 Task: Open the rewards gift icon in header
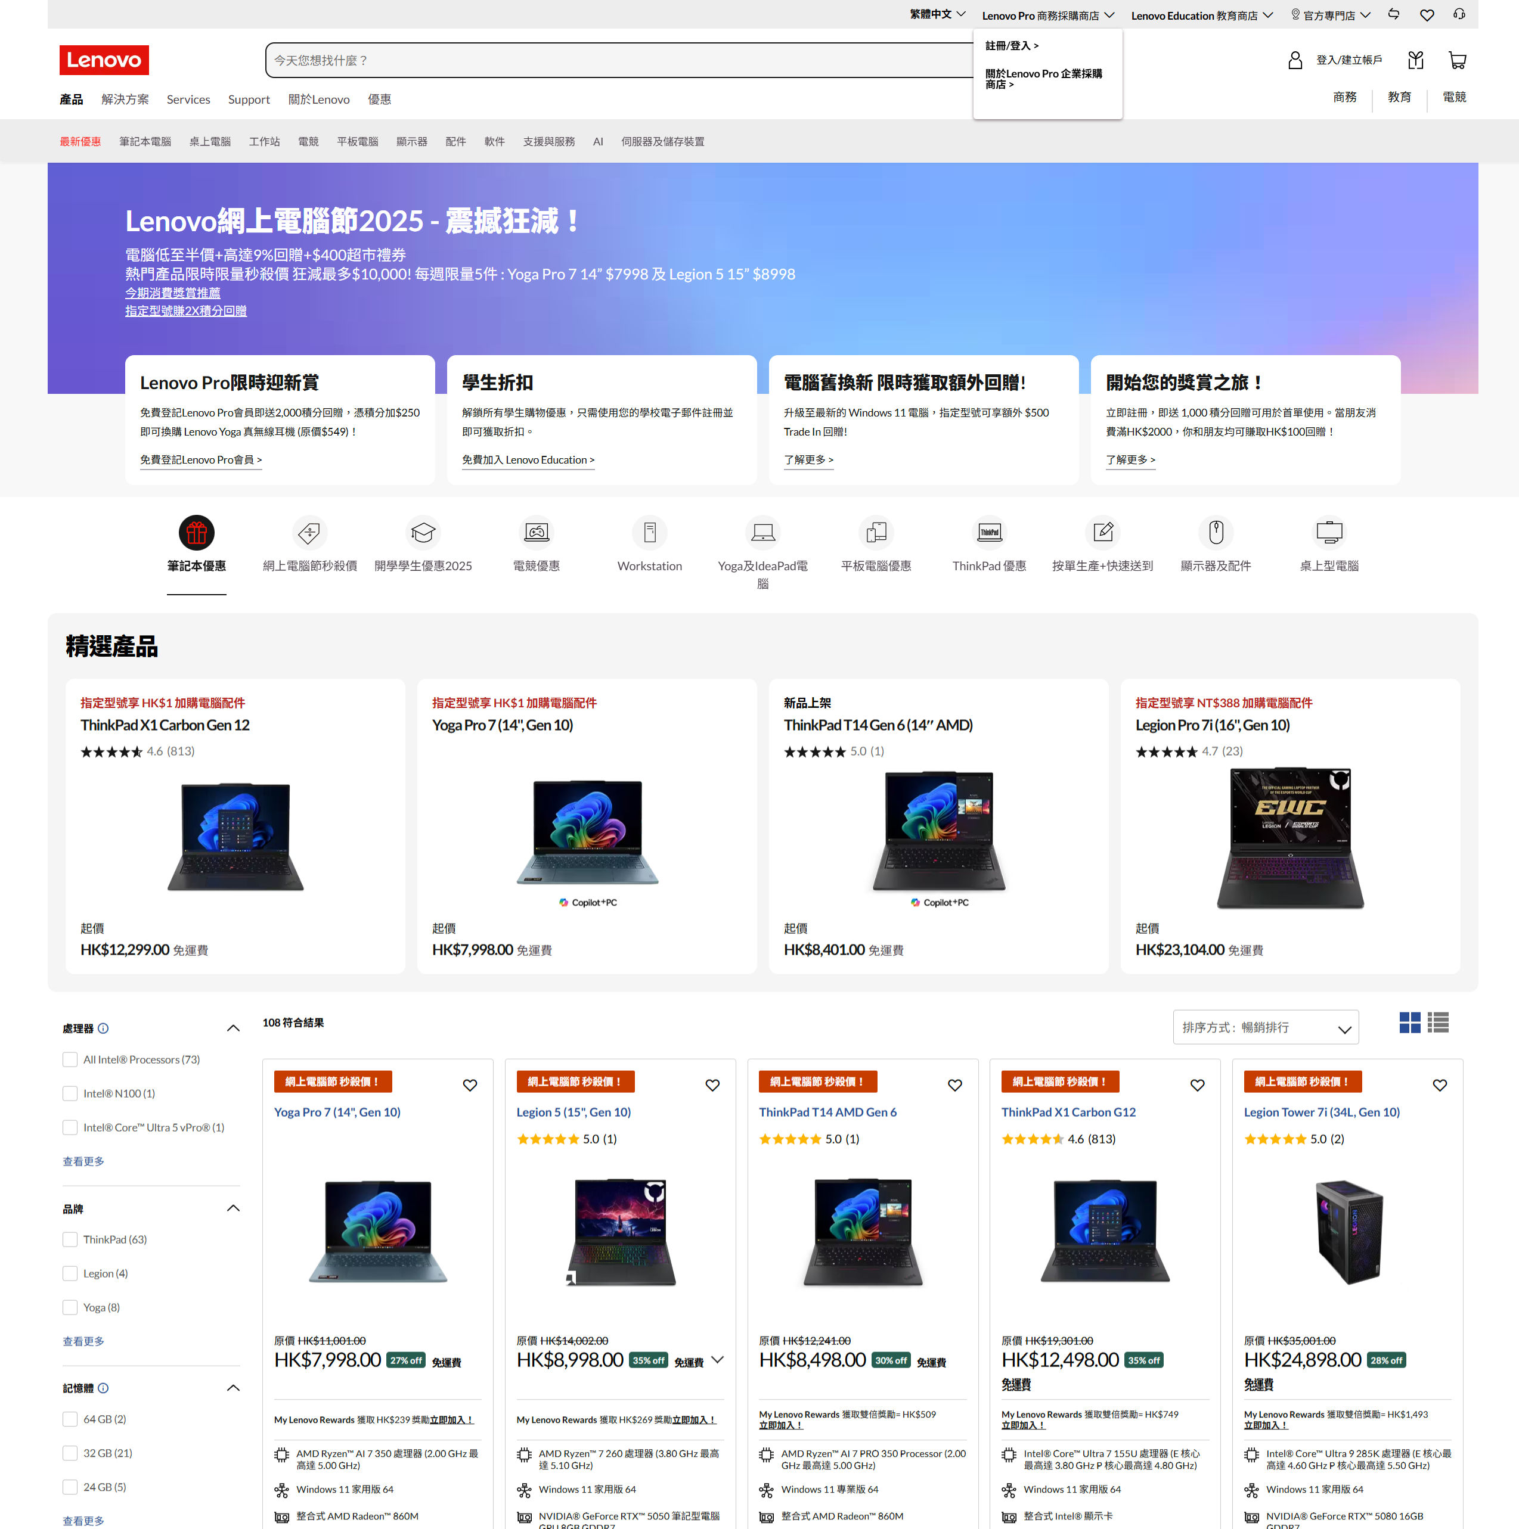[1415, 60]
